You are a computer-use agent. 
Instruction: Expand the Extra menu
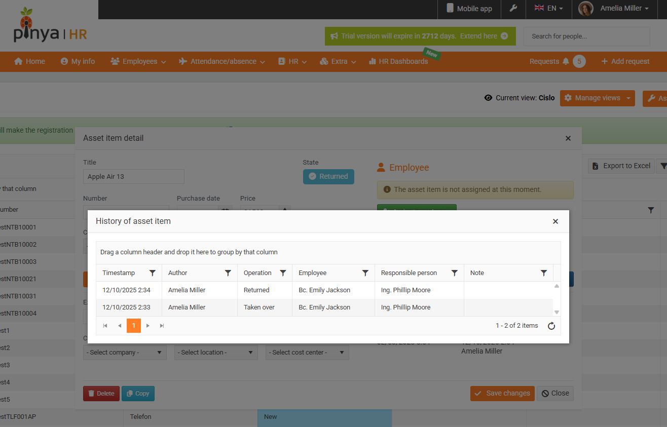pyautogui.click(x=338, y=61)
